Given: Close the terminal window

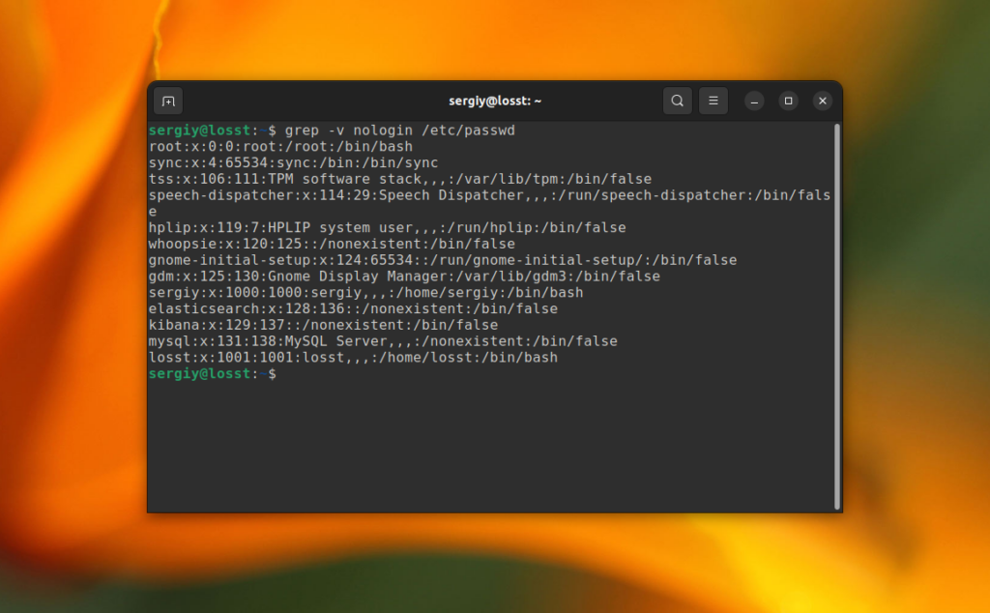Looking at the screenshot, I should (x=823, y=101).
